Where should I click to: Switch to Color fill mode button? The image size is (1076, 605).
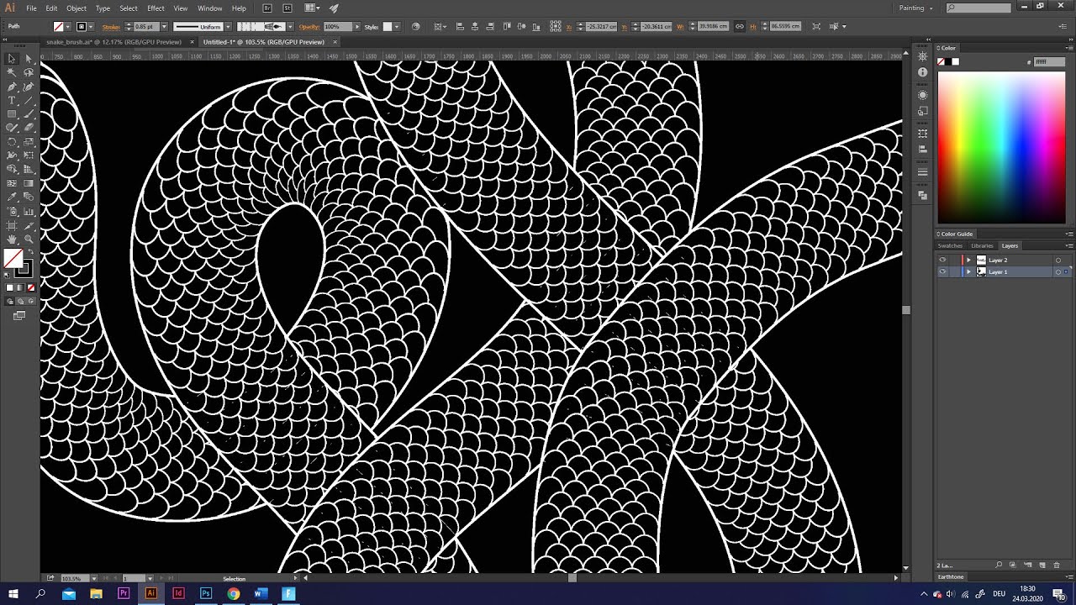coord(10,288)
